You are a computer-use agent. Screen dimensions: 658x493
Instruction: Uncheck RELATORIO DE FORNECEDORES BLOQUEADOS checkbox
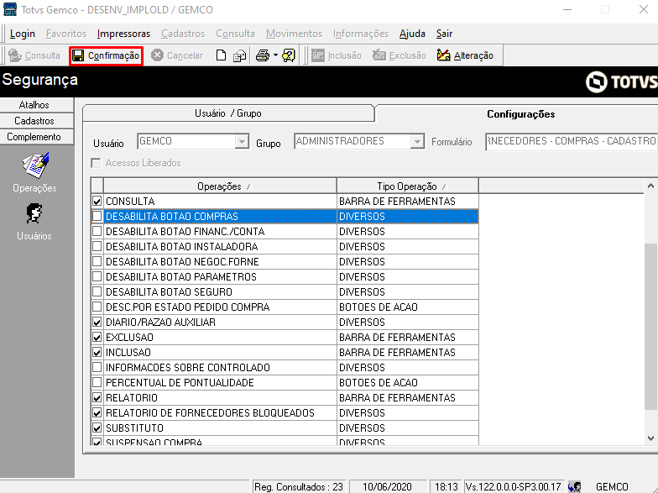97,413
